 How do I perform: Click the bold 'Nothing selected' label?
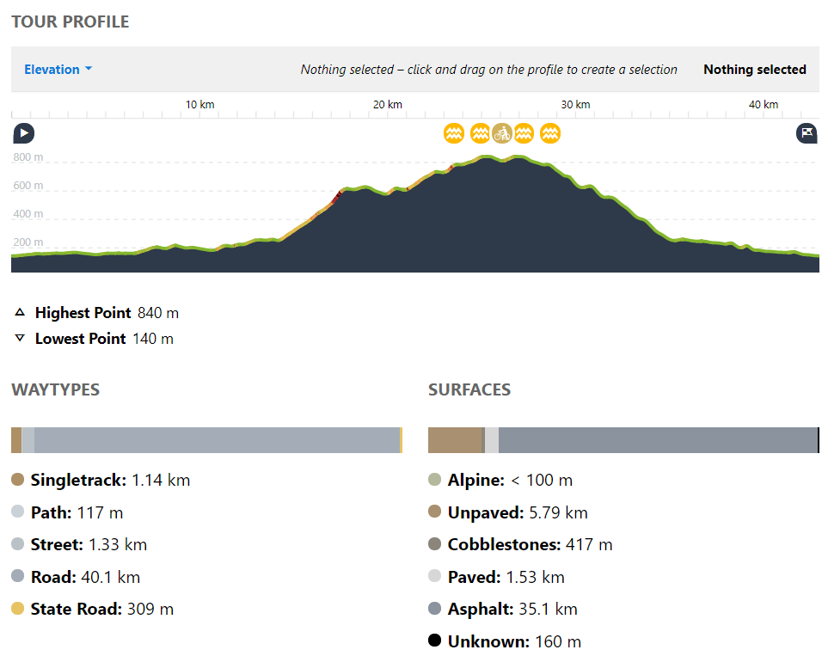(754, 70)
